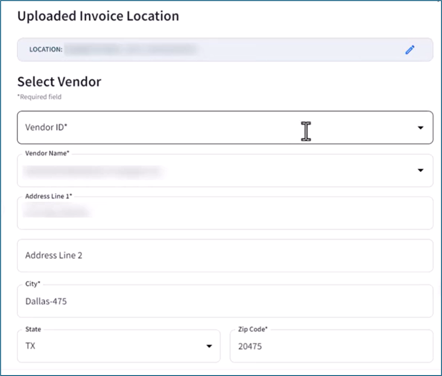Click the Select Vendor heading
The image size is (442, 376).
tap(59, 82)
